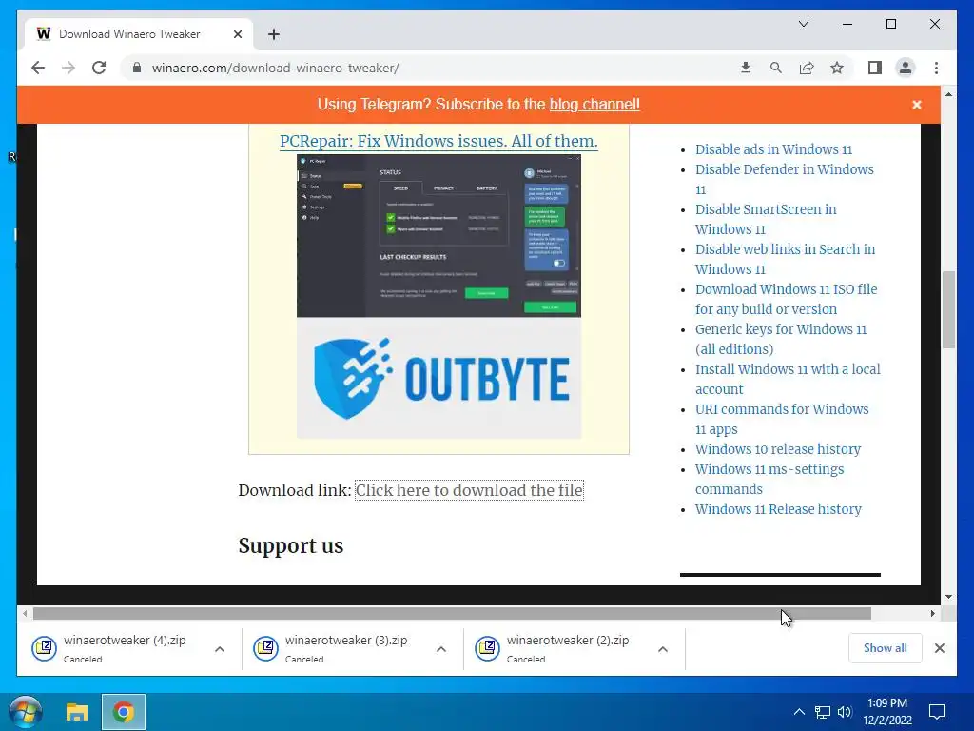Click here to download the file
This screenshot has width=974, height=731.
tap(469, 490)
